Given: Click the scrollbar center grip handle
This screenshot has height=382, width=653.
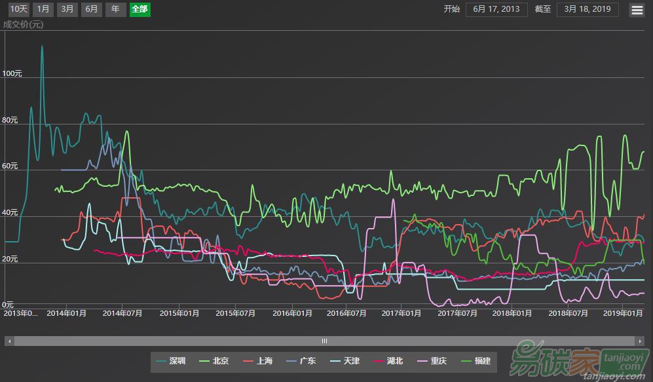Looking at the screenshot, I should click(x=324, y=341).
